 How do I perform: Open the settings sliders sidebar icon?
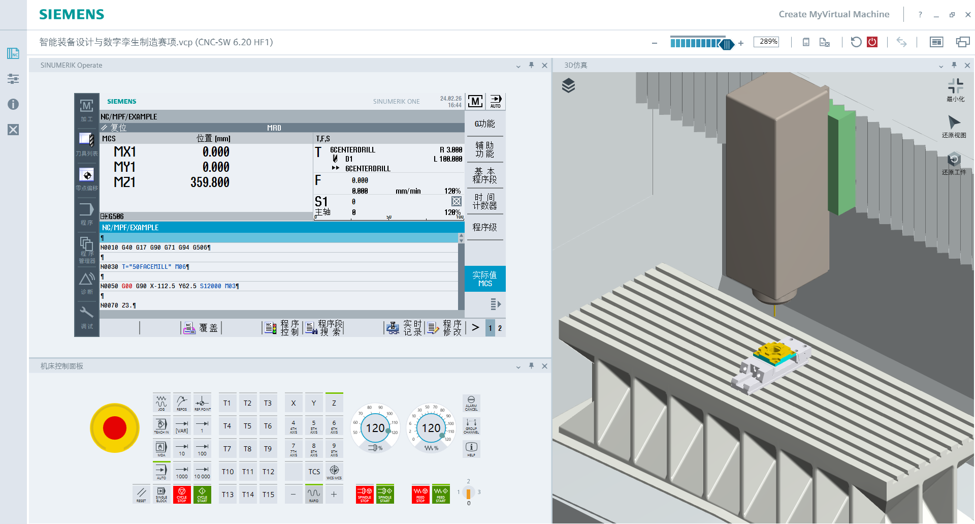pos(13,79)
